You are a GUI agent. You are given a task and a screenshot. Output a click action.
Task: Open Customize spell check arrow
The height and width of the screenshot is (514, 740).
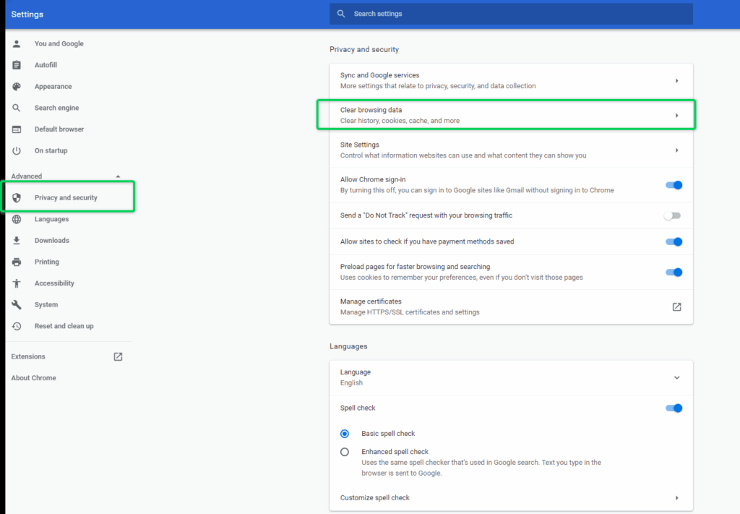[x=676, y=498]
